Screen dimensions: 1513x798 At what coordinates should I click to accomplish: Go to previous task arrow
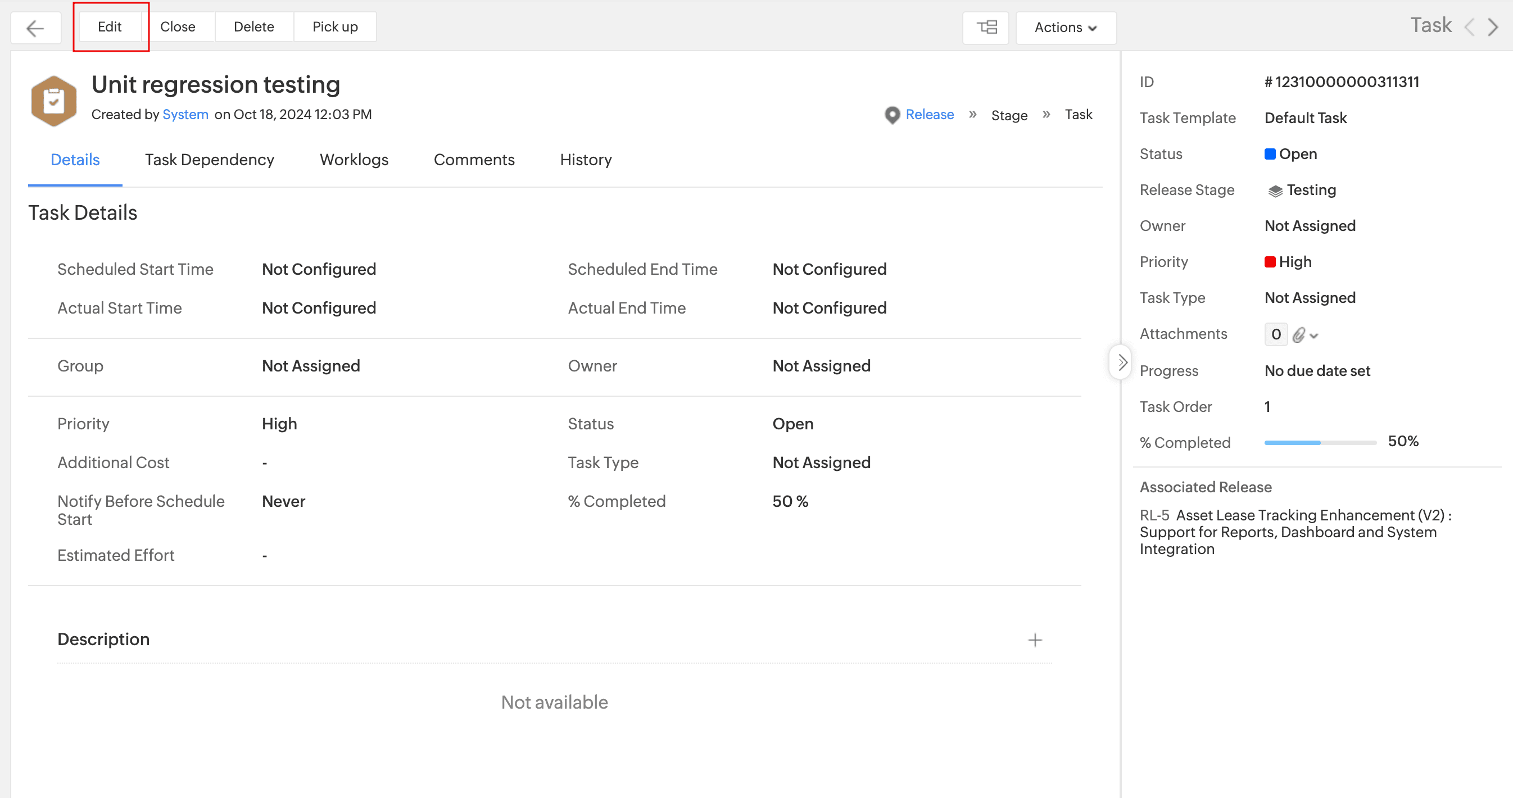[x=1470, y=27]
